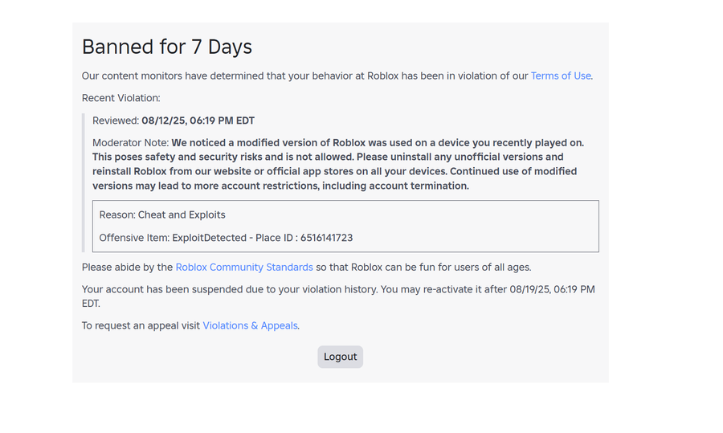Click the Reason: Cheat and Exploits line
723x433 pixels.
pyautogui.click(x=162, y=214)
